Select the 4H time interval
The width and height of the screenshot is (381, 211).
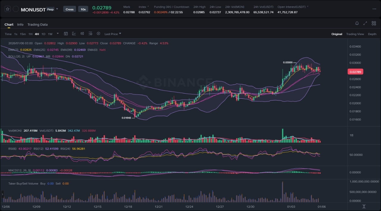pyautogui.click(x=37, y=34)
